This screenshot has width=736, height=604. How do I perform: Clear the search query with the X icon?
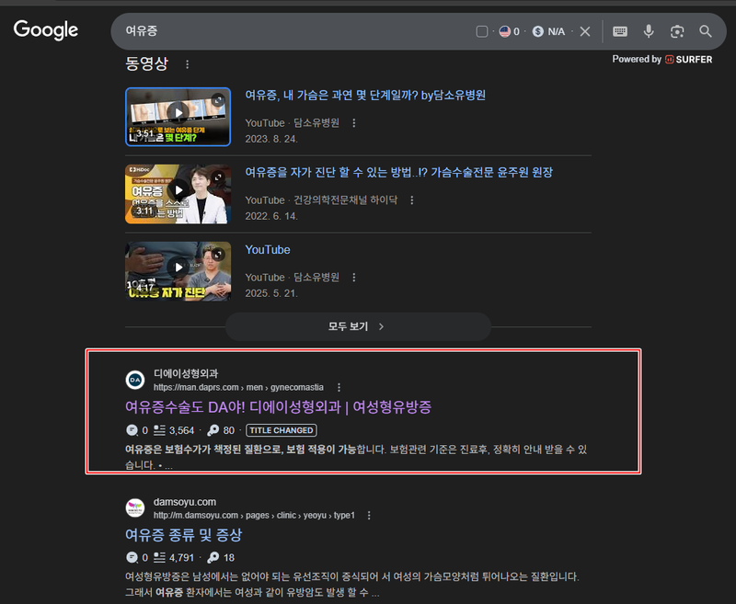(585, 31)
